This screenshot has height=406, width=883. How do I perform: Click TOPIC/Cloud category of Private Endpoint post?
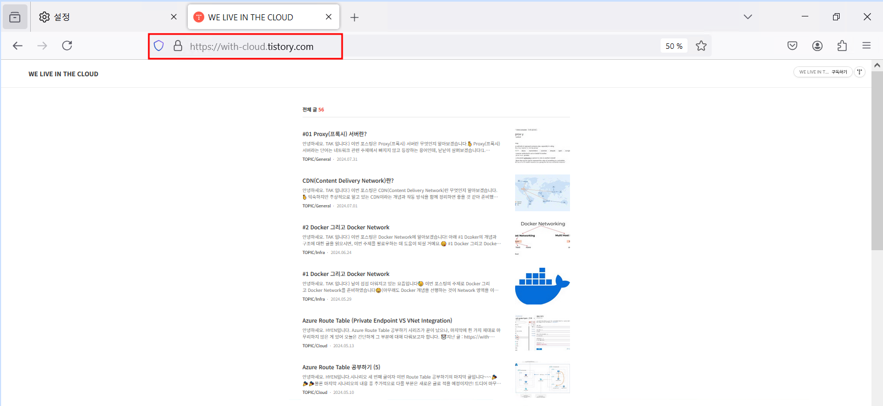tap(315, 346)
